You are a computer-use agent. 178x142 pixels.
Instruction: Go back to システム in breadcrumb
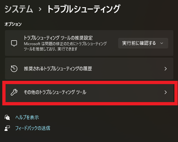[19, 9]
